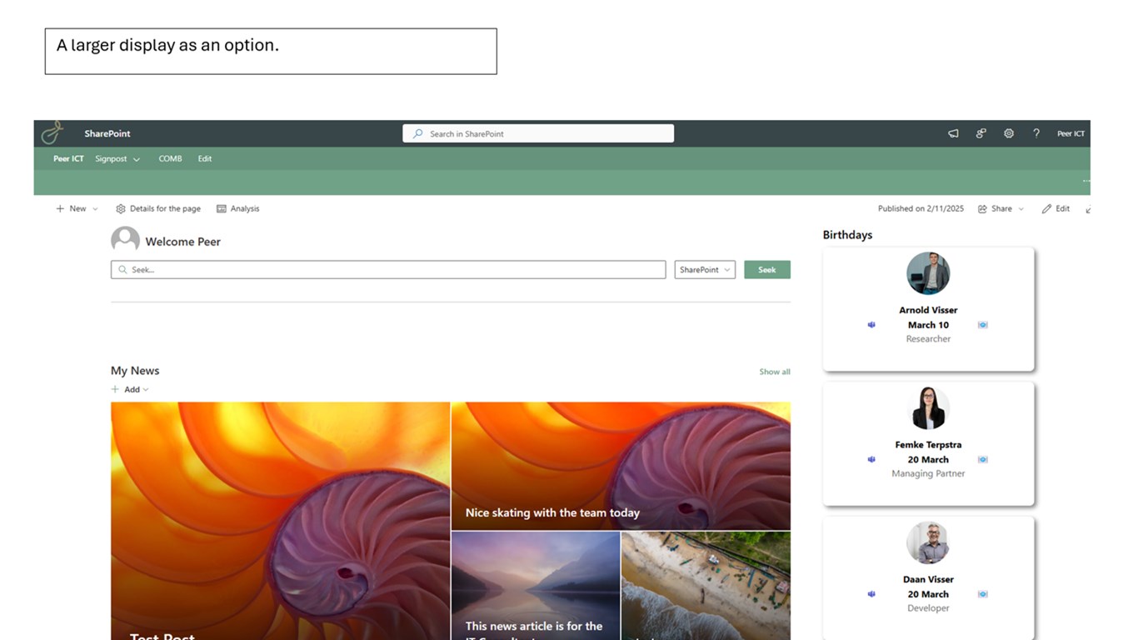Image resolution: width=1138 pixels, height=640 pixels.
Task: Expand the Signpost navigation menu
Action: click(117, 158)
